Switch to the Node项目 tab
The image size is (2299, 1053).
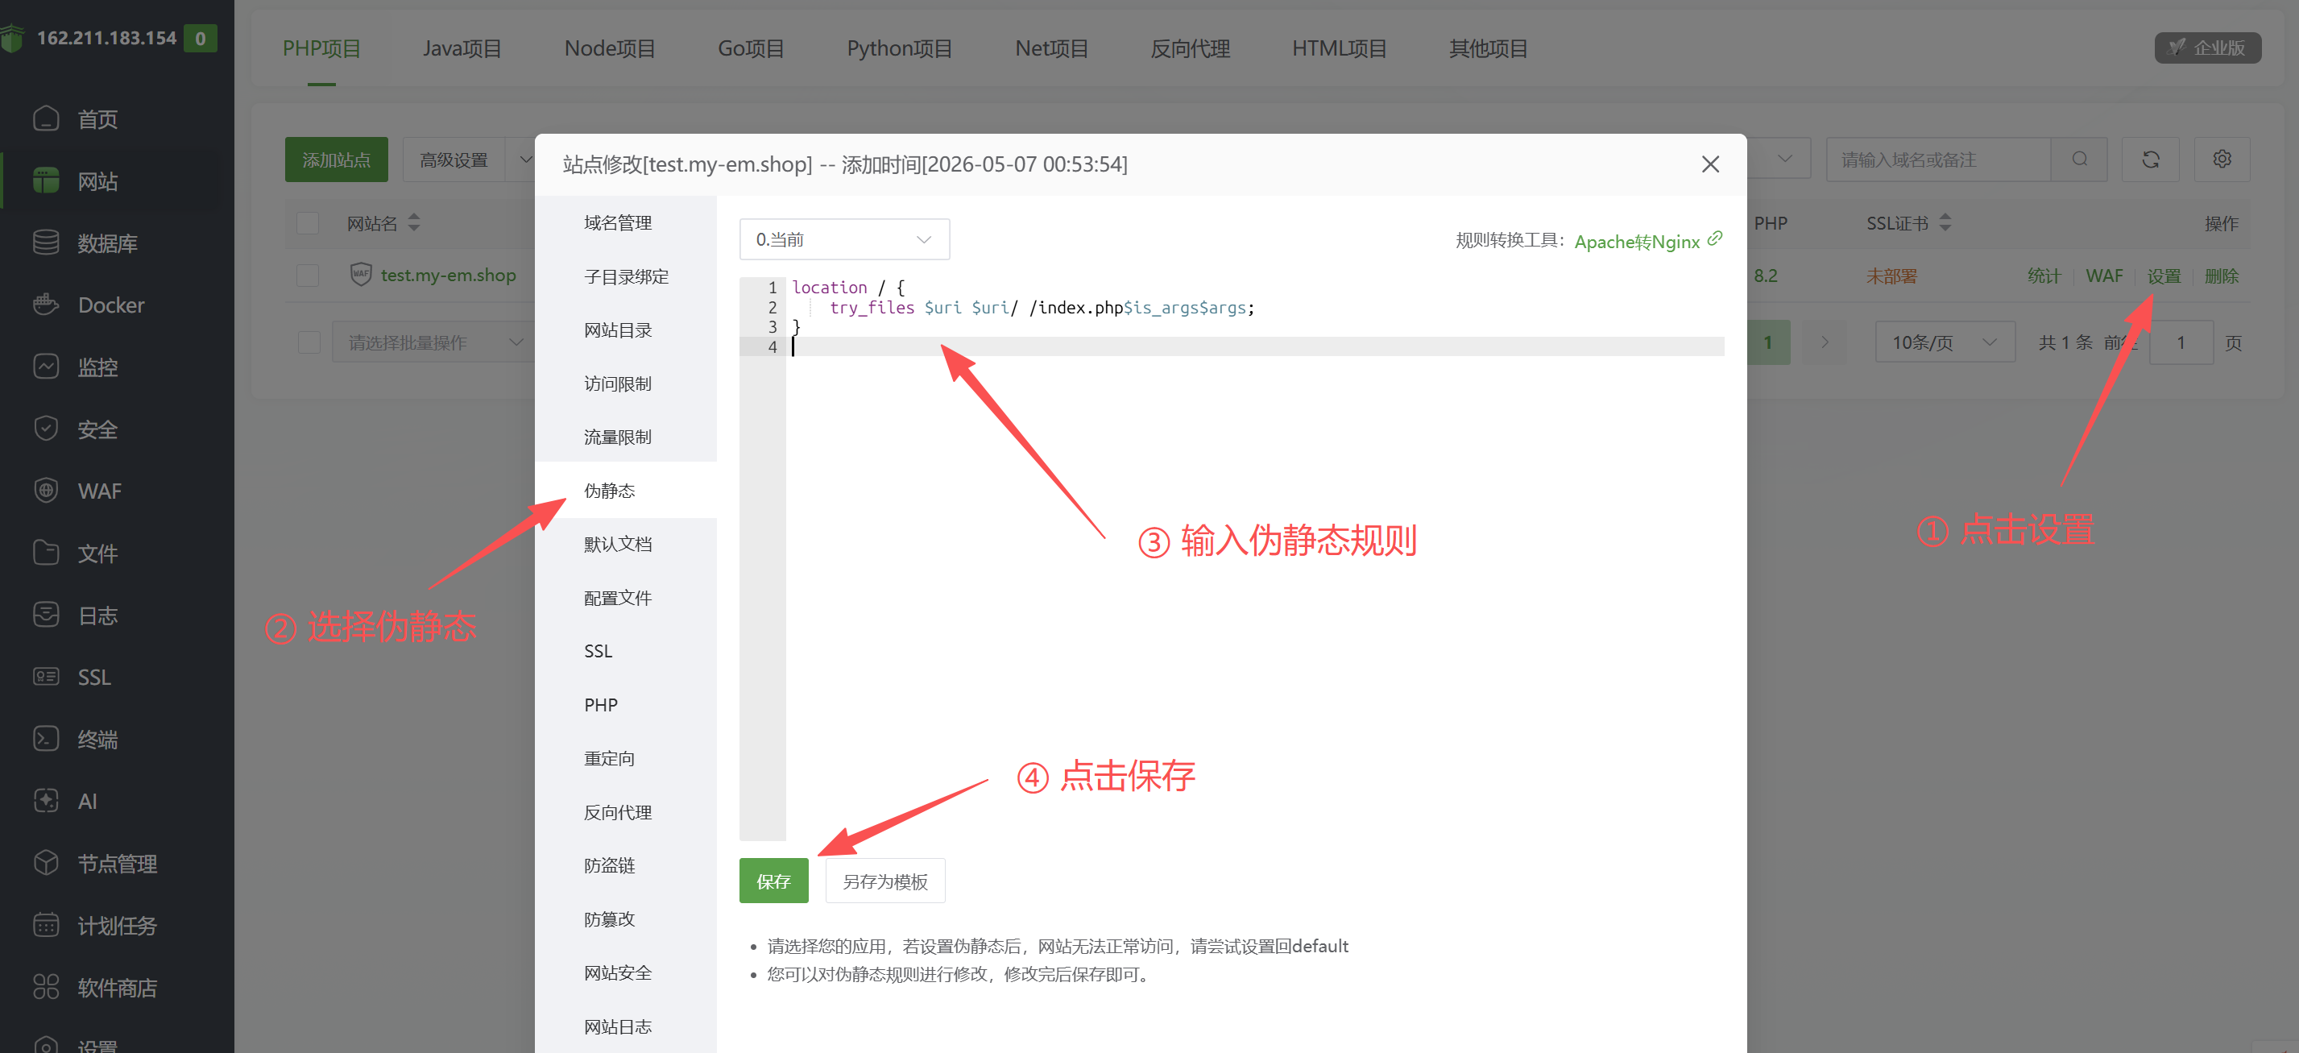tap(610, 48)
